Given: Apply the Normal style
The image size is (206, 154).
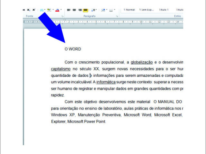Looking at the screenshot, I should [x=129, y=10].
